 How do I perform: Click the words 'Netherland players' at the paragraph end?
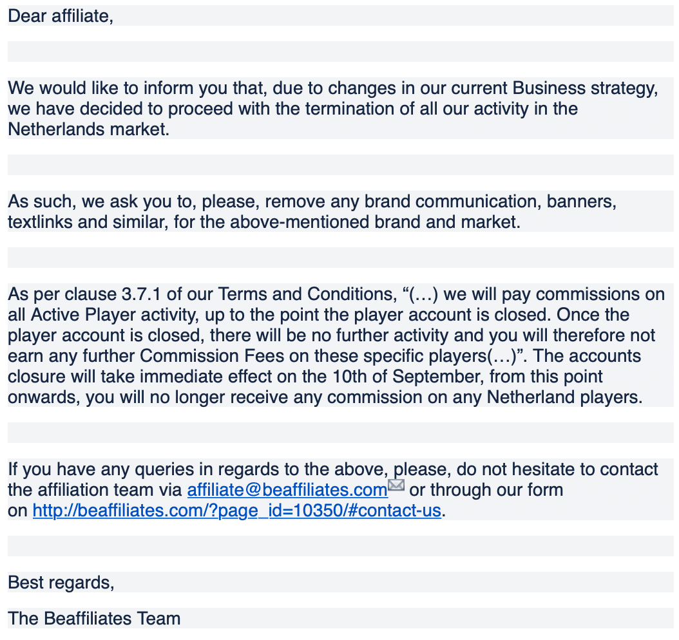[x=565, y=397]
